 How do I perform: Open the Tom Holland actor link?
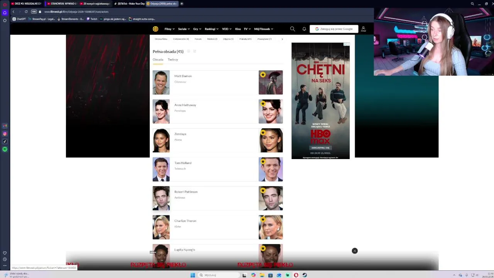tap(183, 163)
